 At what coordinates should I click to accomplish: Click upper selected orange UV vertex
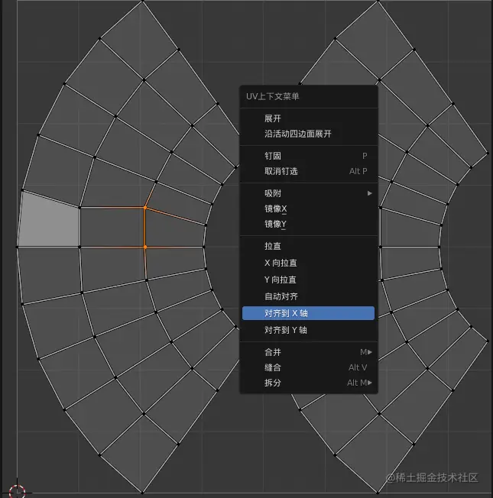[x=145, y=208]
